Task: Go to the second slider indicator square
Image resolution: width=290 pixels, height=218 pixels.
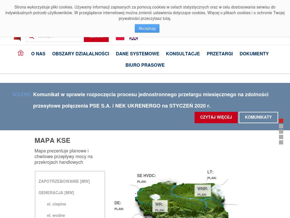Action: coord(281,126)
